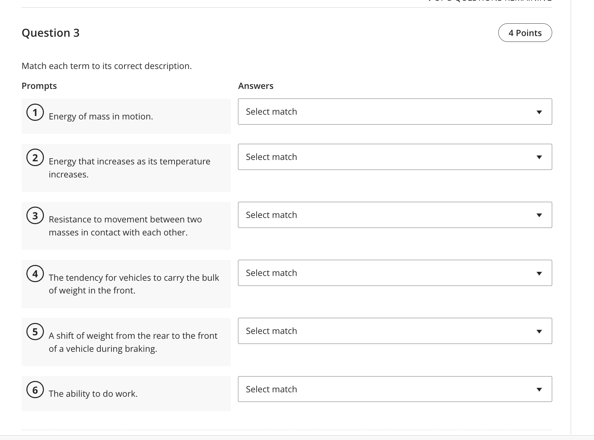Open the match dropdown for 'Energy of mass in motion'
Image resolution: width=594 pixels, height=440 pixels.
tap(395, 112)
